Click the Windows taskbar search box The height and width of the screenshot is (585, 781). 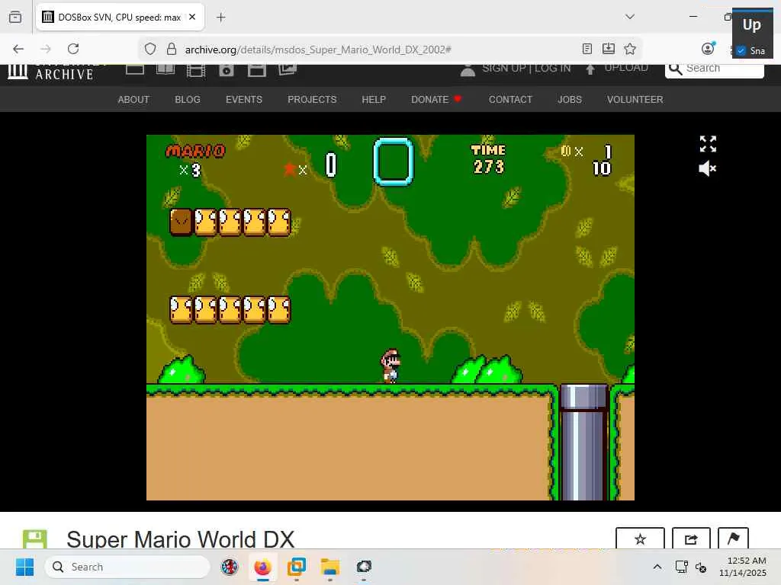pos(127,567)
